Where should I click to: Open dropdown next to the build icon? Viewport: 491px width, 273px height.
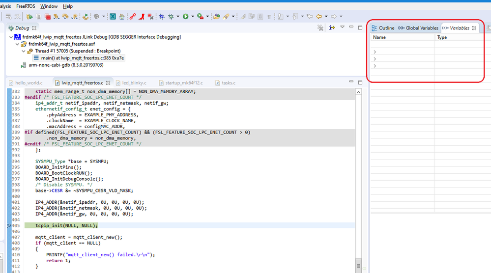tap(104, 17)
